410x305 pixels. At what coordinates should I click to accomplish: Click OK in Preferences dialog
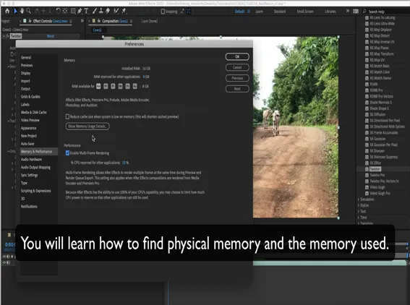(x=237, y=56)
